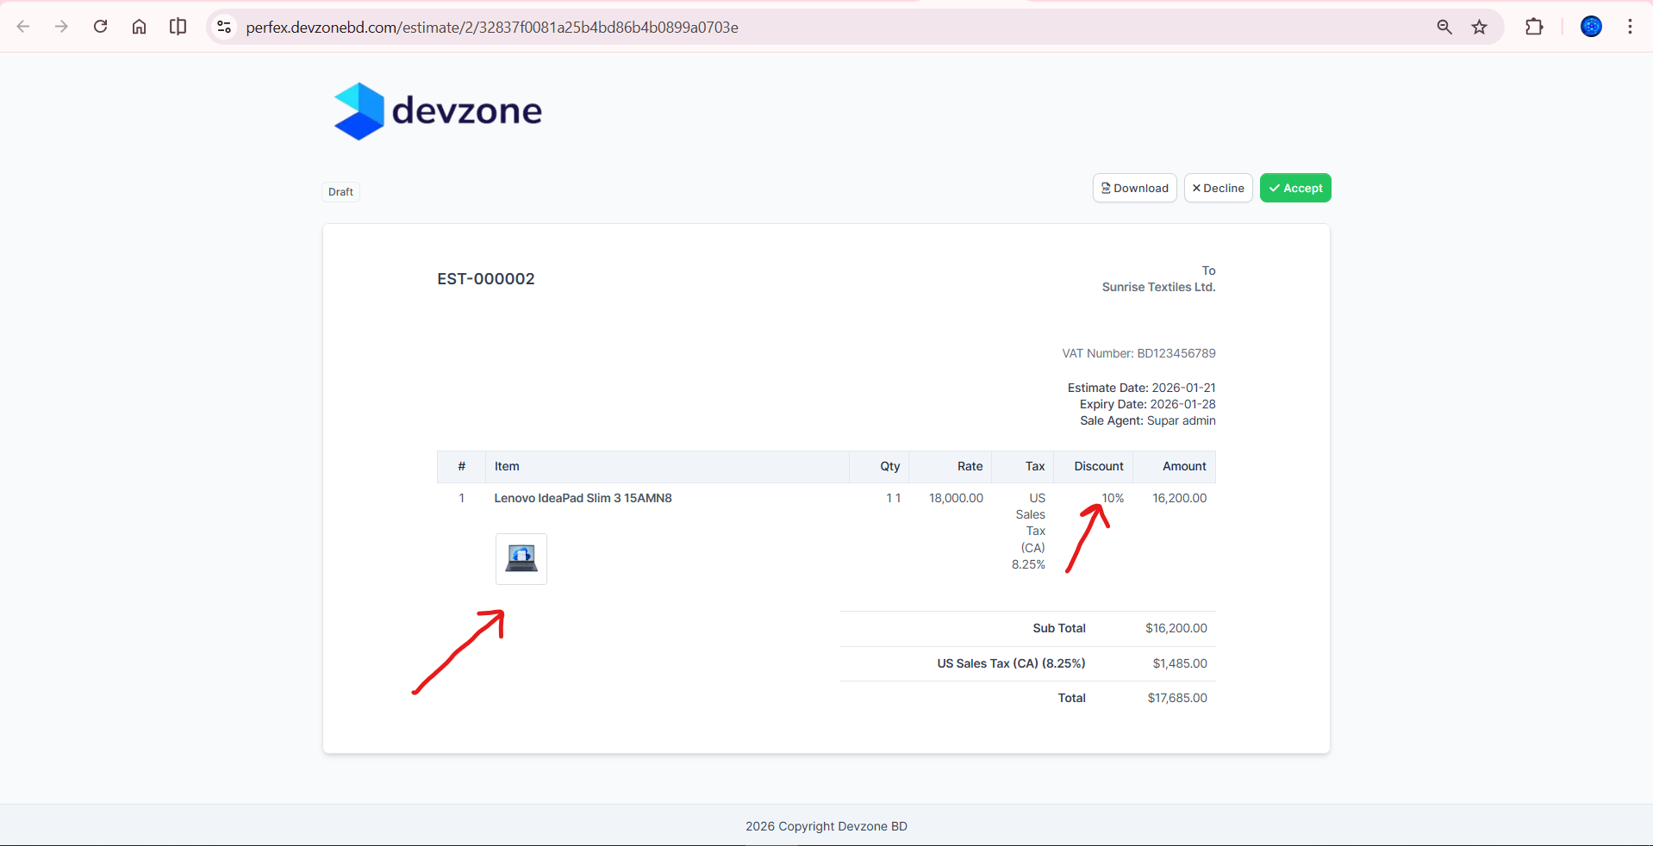Click the site permissions icon in address bar
Image resolution: width=1653 pixels, height=846 pixels.
click(x=224, y=27)
